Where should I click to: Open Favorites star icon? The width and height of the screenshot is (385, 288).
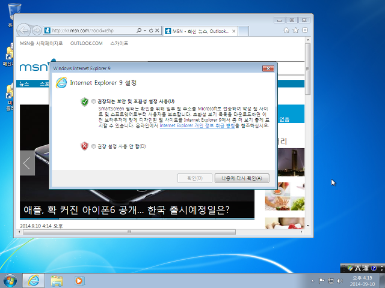[x=295, y=30]
